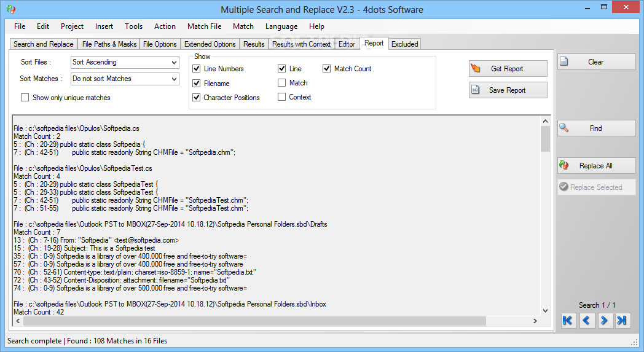Open the Project menu
Screen dimensions: 644x352
coord(72,26)
